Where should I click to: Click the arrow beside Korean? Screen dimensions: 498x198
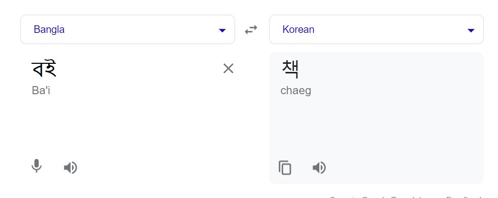click(x=471, y=30)
